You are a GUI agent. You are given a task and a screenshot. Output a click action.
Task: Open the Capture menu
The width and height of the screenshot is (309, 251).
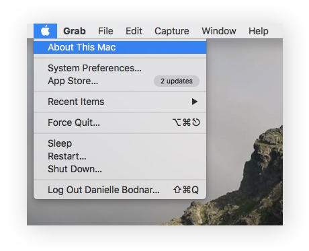tap(172, 31)
